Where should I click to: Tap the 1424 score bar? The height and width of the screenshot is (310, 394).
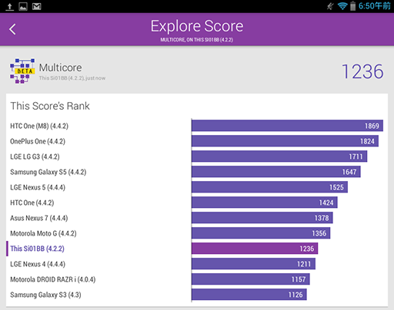[x=265, y=203]
